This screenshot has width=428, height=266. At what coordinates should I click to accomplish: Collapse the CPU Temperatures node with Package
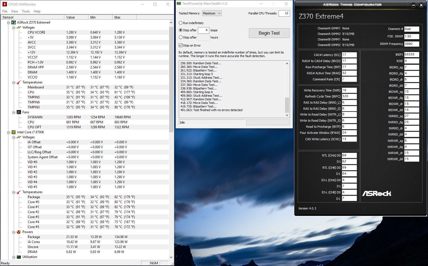click(14, 192)
